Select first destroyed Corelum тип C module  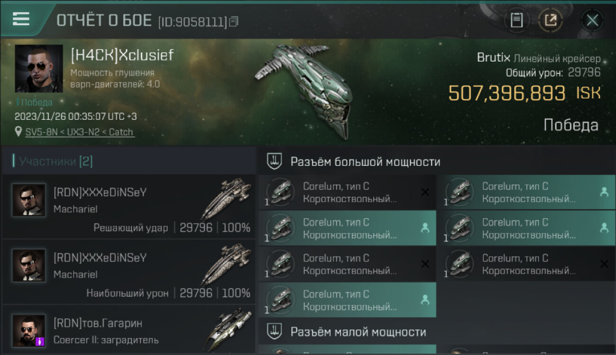coord(347,193)
